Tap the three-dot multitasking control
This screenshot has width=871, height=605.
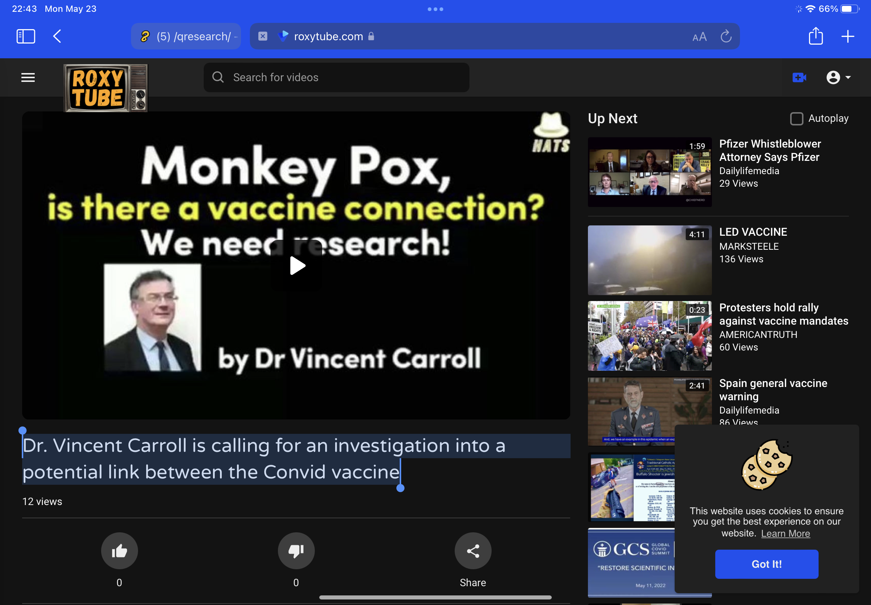[435, 9]
